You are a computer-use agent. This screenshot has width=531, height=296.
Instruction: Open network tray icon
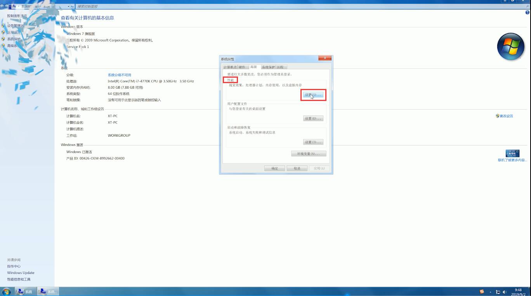coord(498,292)
